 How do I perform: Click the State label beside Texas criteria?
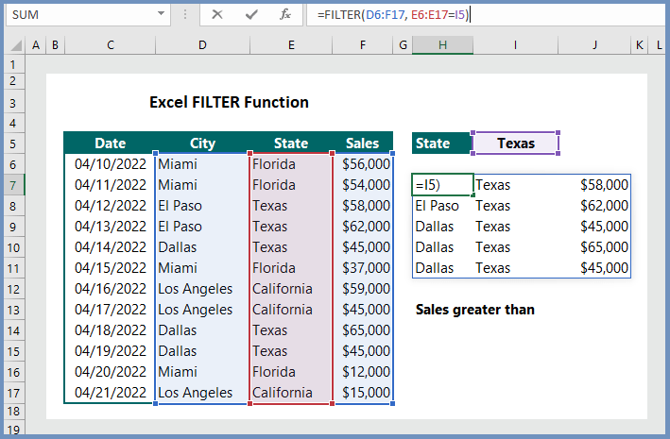pyautogui.click(x=442, y=144)
